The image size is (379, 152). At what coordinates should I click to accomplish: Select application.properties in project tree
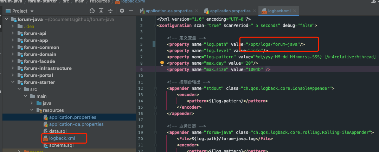click(x=72, y=117)
